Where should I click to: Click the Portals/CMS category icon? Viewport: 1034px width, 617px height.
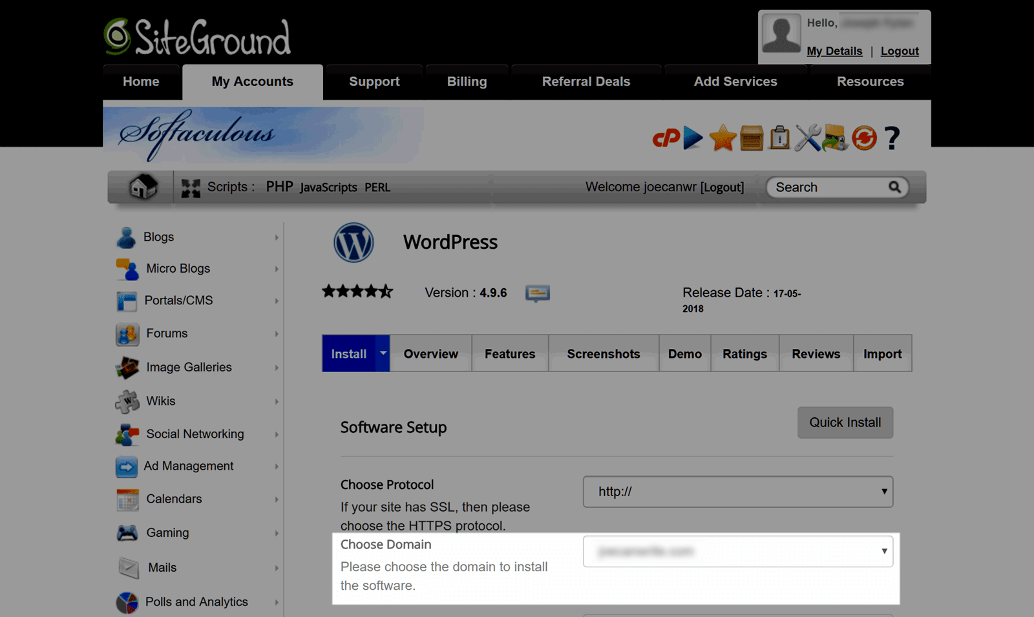pos(127,301)
